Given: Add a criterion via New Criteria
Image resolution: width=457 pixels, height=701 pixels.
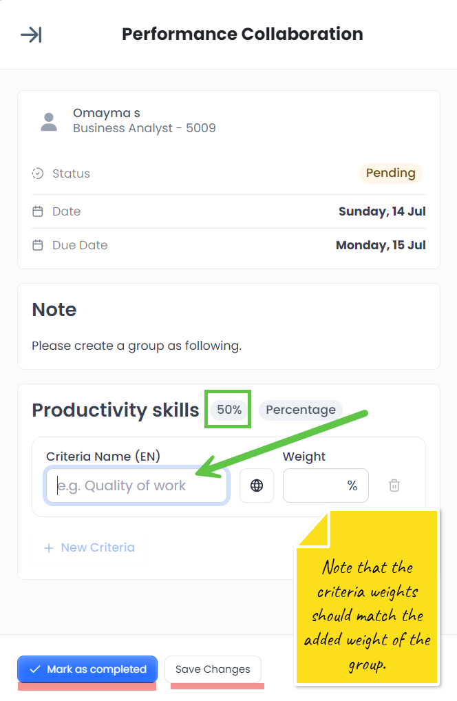Looking at the screenshot, I should [89, 547].
